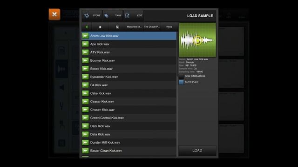The height and width of the screenshot is (167, 298).
Task: Open the Store with the cart icon
Action: coord(92,15)
